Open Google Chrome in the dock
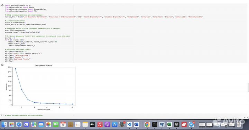249x130 pixels. (147, 124)
